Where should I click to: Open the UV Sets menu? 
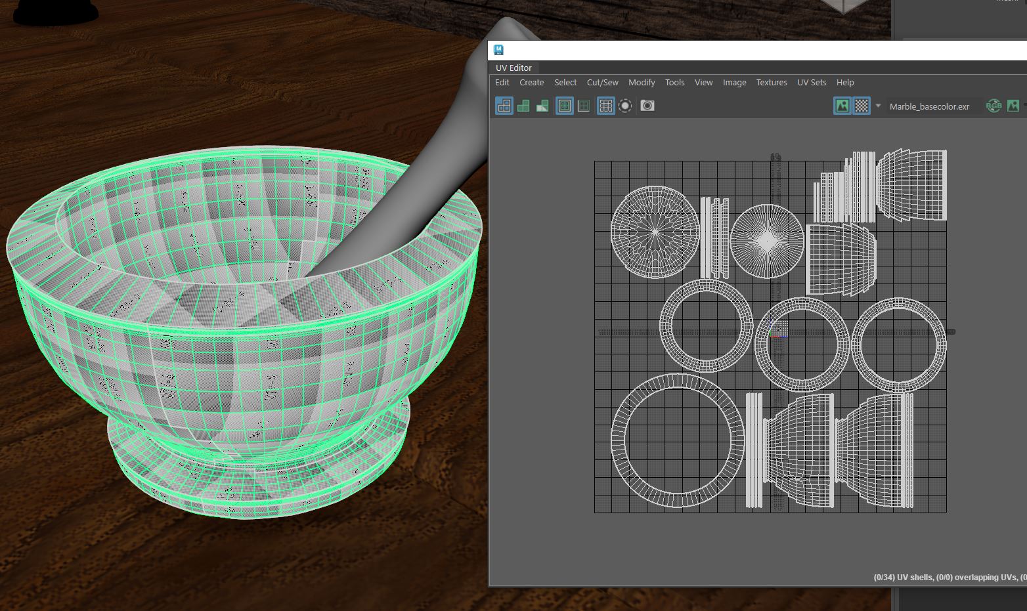(812, 83)
